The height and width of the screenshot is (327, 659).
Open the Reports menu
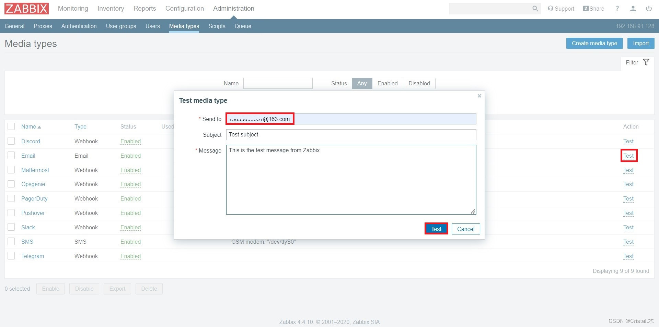(144, 9)
